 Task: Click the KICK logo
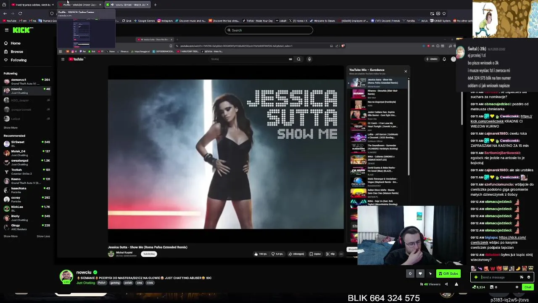tap(21, 30)
